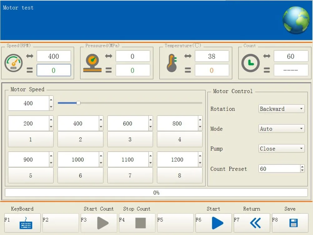Click the globe icon in the header
The height and width of the screenshot is (235, 313).
pos(296,19)
